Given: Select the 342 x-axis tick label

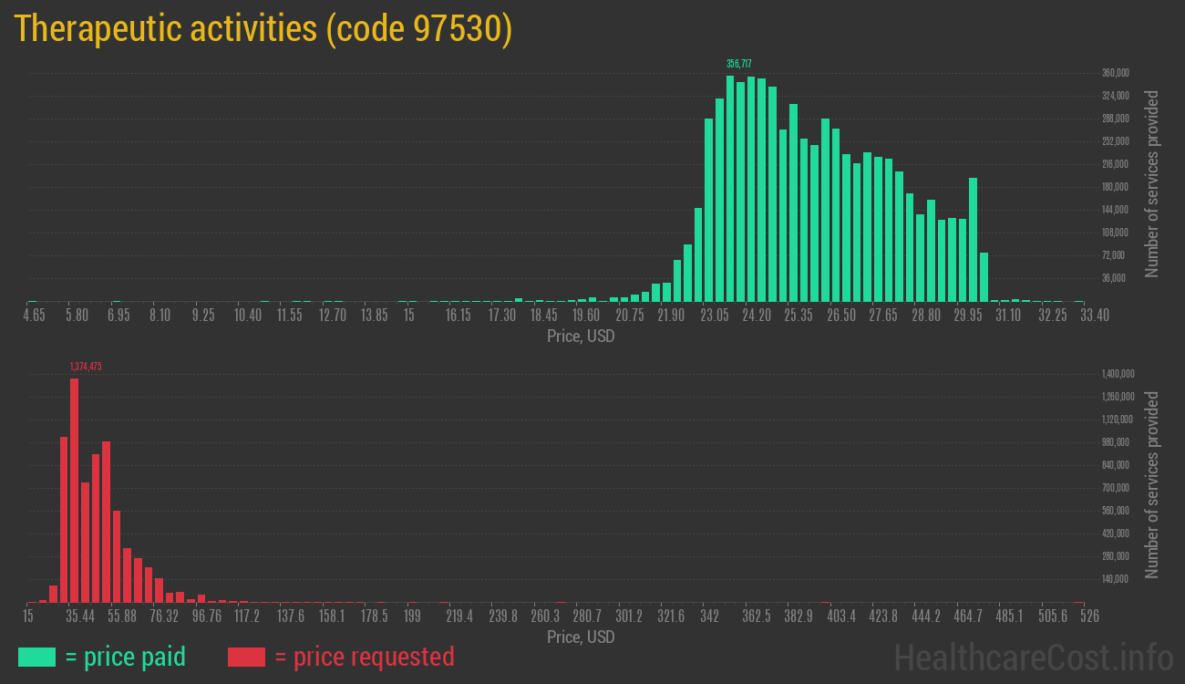Looking at the screenshot, I should [x=711, y=617].
